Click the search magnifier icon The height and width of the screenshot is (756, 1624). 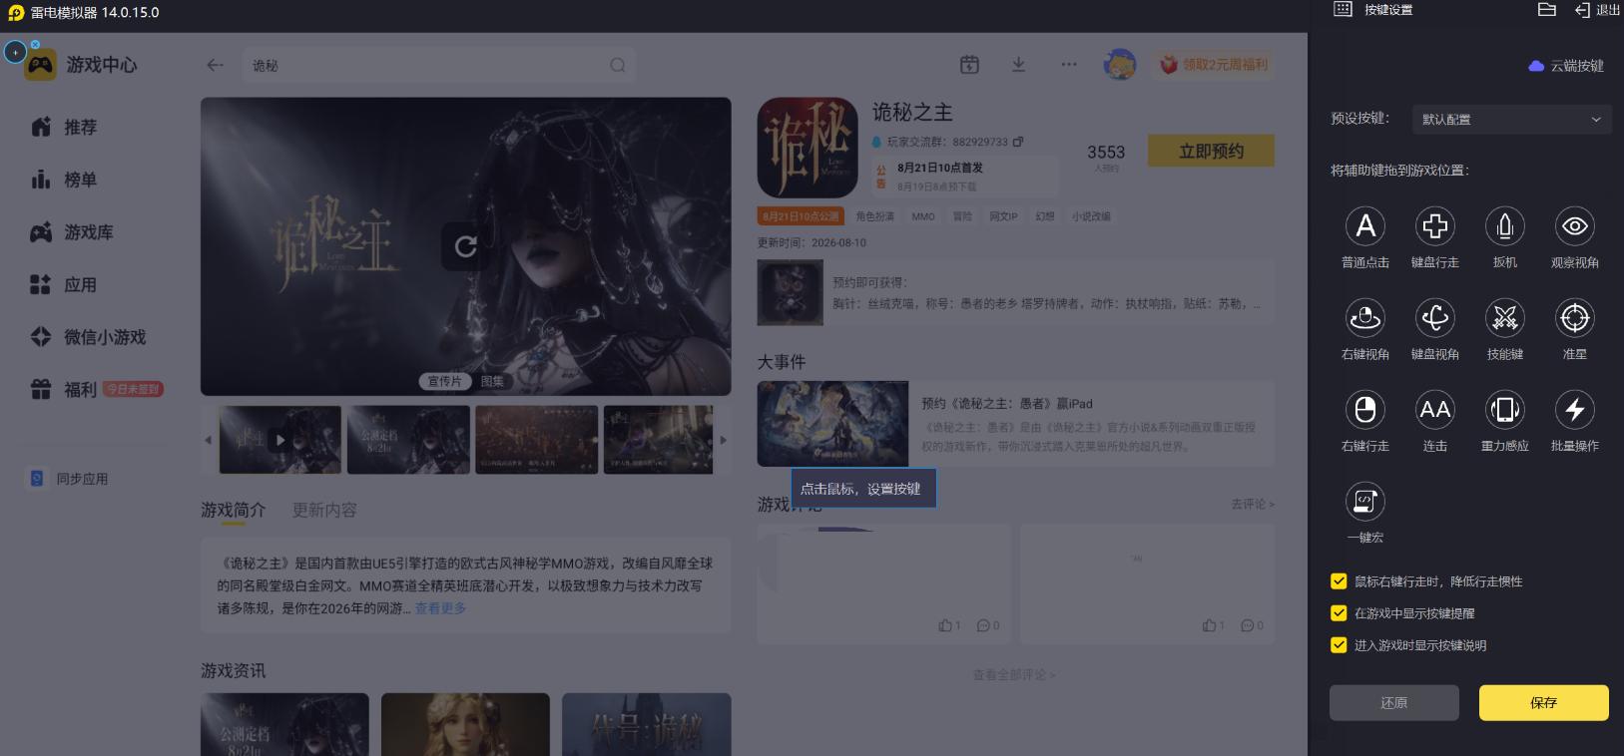click(x=618, y=66)
